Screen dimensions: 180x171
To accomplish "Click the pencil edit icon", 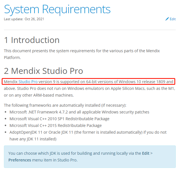I will tap(167, 19).
